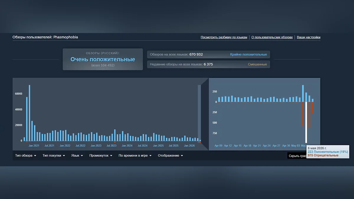354x199 pixels.
Task: Open Ваши настройки link
Action: tap(309, 37)
